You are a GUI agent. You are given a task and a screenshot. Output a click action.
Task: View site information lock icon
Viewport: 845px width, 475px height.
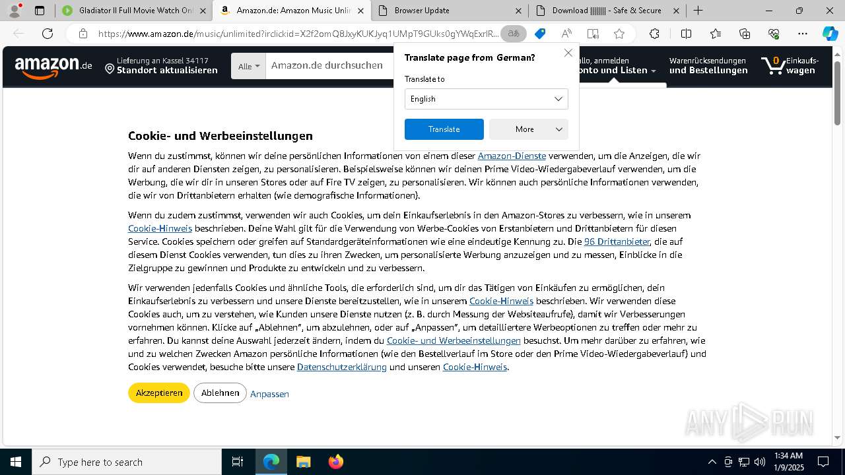83,34
